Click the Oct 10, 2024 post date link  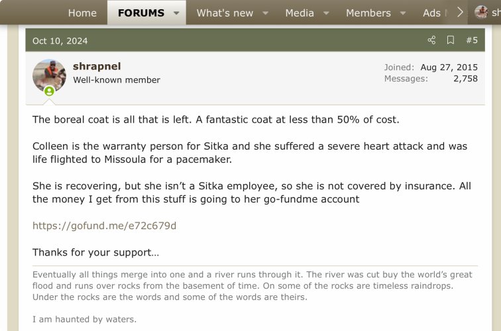(x=60, y=41)
